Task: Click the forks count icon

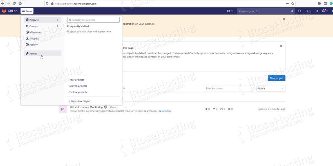Action: [214, 109]
